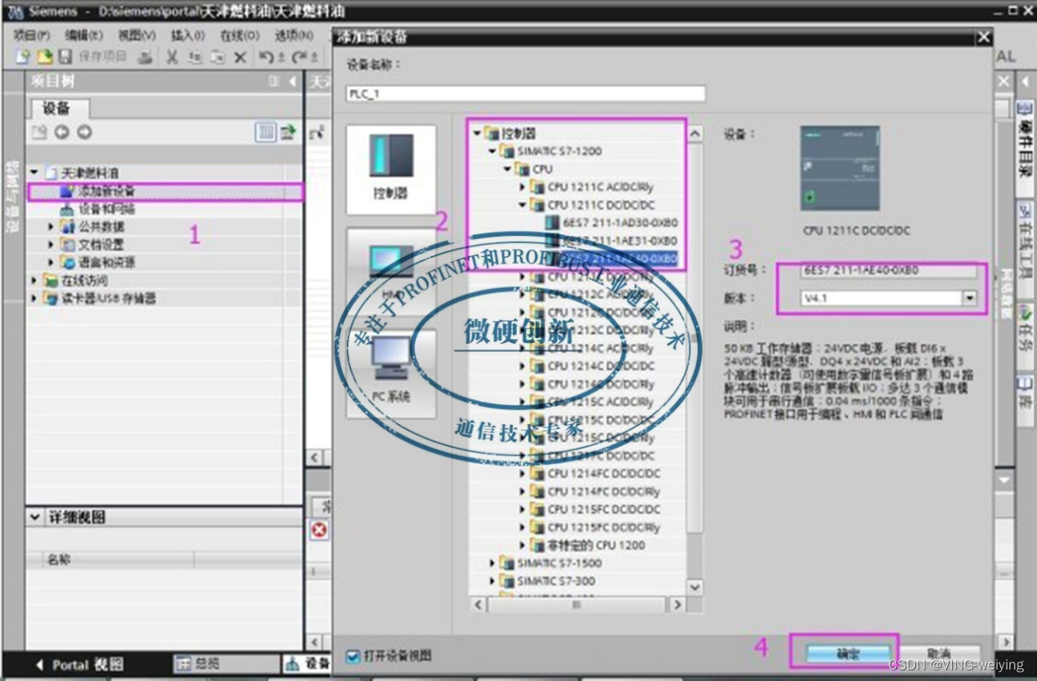The image size is (1037, 681).
Task: Expand 读卡器/USB 存储器 node
Action: [x=34, y=299]
